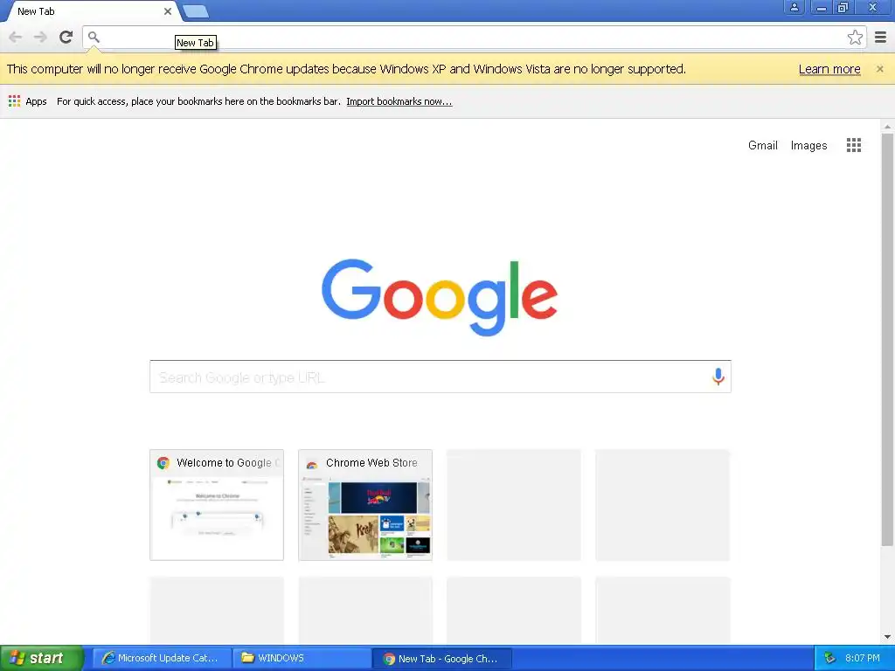Open the Chrome profile person button
Image resolution: width=895 pixels, height=671 pixels.
[794, 7]
